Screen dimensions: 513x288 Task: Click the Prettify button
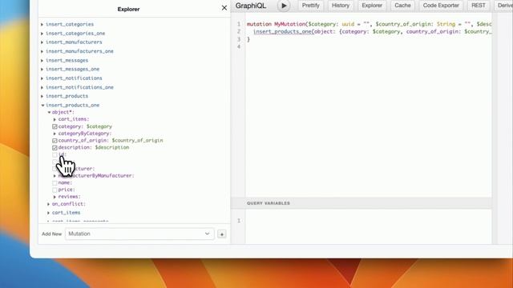310,6
